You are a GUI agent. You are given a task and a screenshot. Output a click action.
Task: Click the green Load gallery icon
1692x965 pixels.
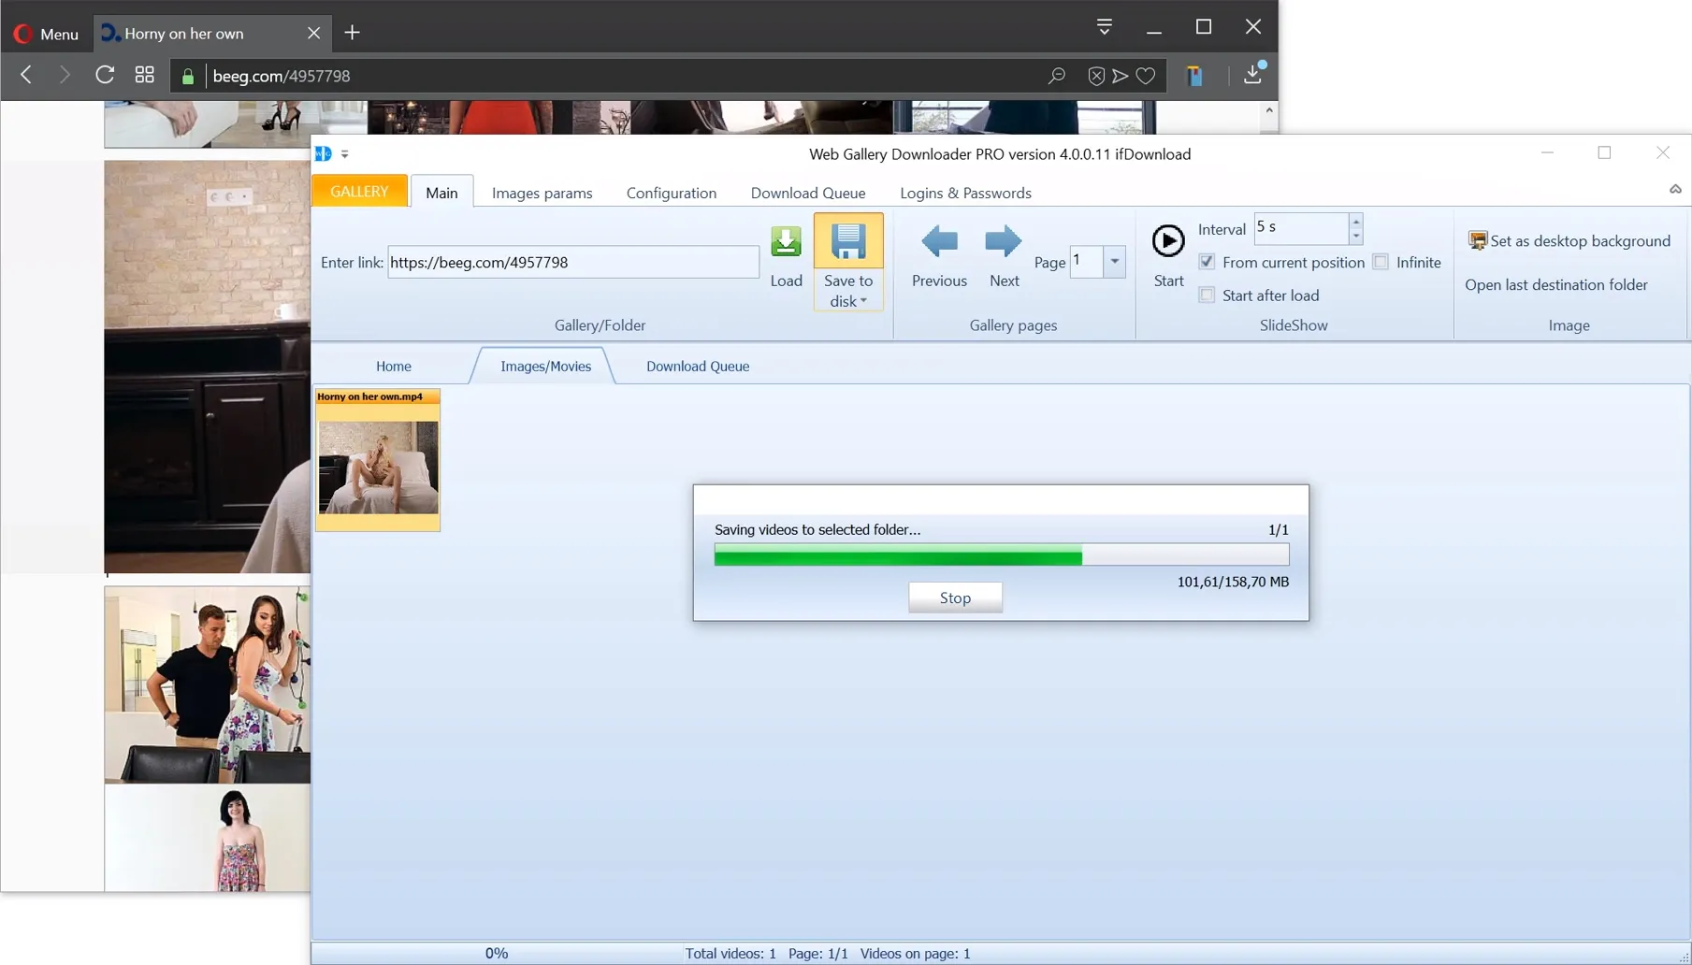[786, 242]
